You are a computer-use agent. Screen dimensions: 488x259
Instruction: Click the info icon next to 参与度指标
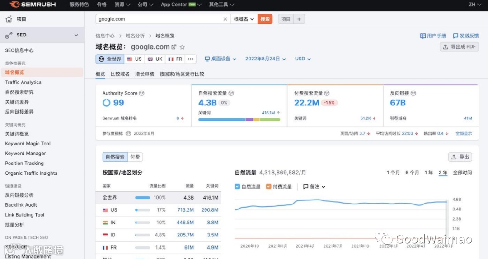tap(128, 133)
